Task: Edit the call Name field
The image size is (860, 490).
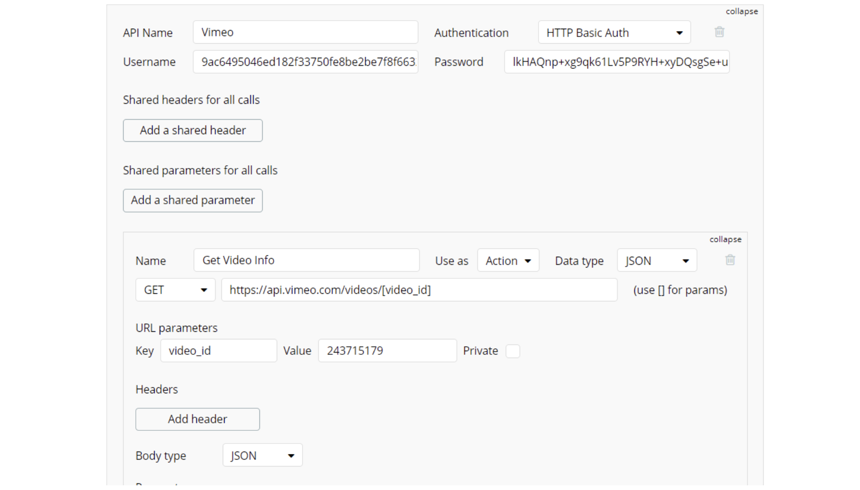Action: pyautogui.click(x=306, y=260)
